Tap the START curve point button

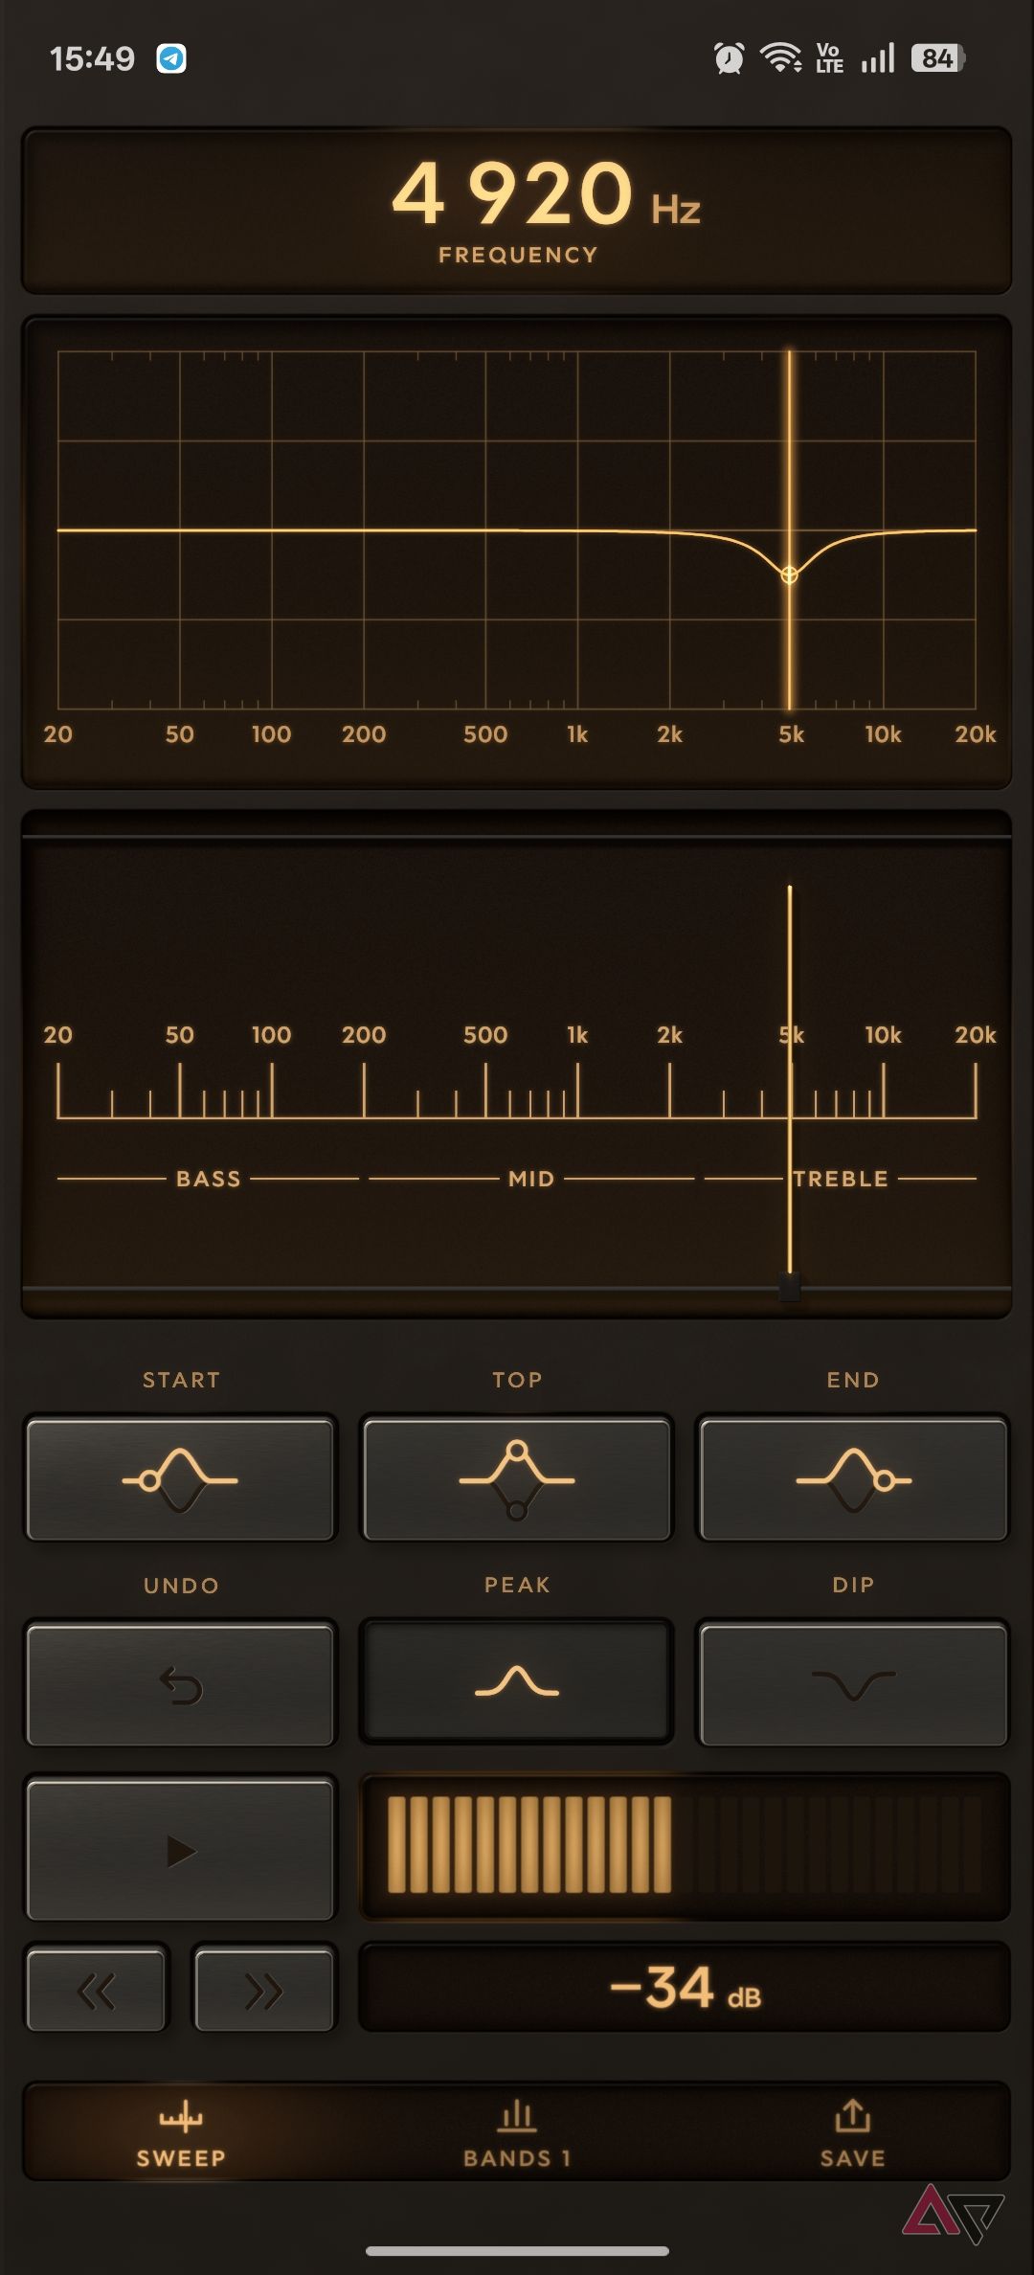(181, 1479)
